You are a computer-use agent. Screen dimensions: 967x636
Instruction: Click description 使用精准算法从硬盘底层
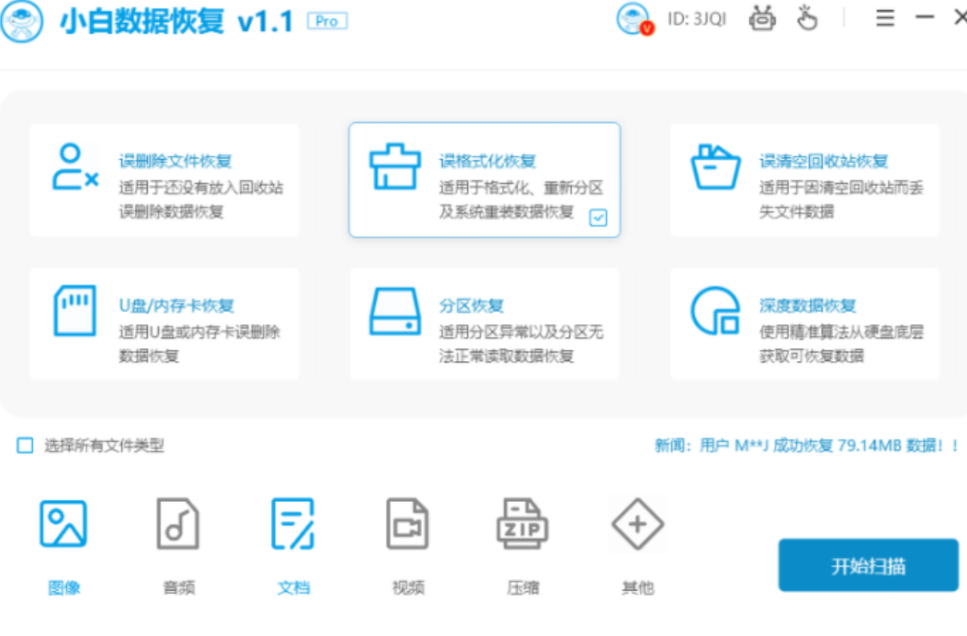842,332
